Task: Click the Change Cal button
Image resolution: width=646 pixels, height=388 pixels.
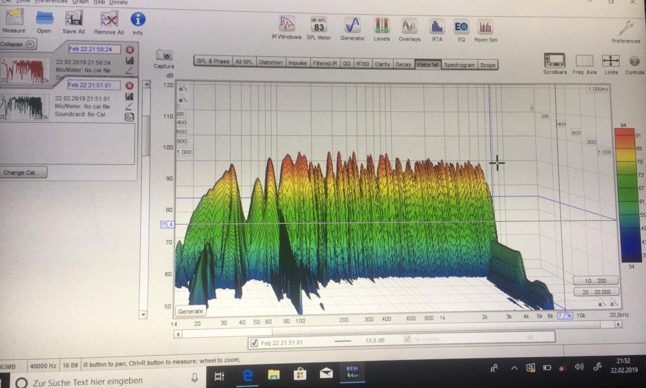Action: click(x=21, y=173)
